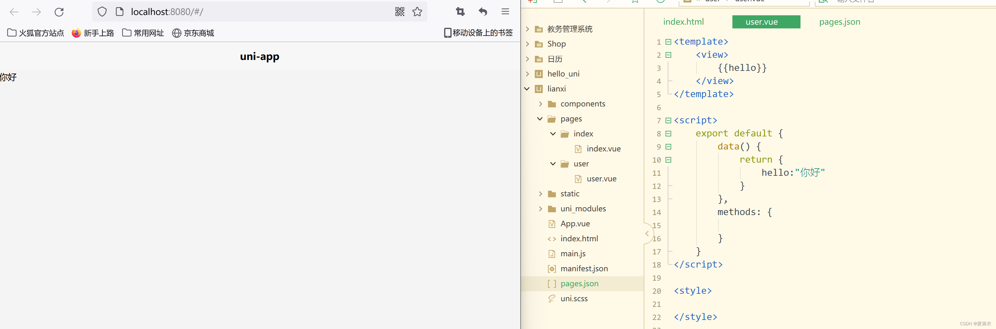Open the shield tracking protection icon
The image size is (996, 329).
(102, 12)
